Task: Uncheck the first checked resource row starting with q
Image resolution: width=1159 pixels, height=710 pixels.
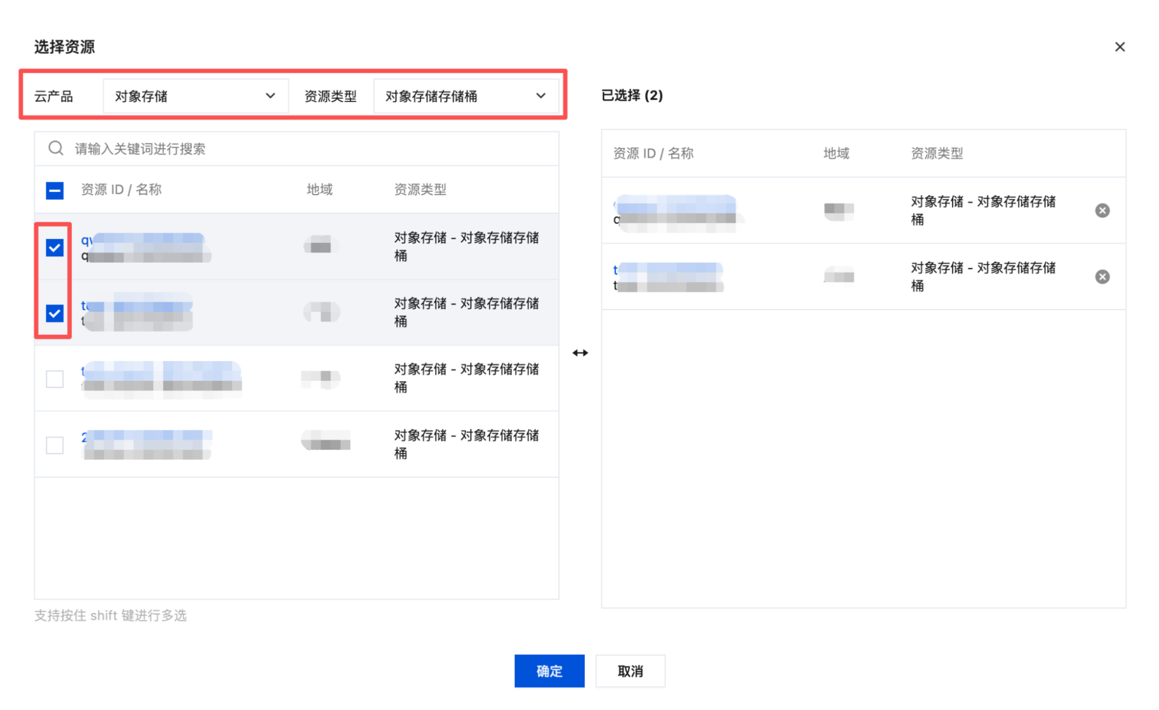Action: pos(55,248)
